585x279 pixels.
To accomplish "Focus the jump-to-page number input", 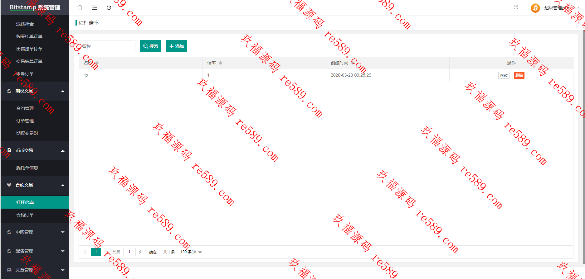I will [129, 252].
